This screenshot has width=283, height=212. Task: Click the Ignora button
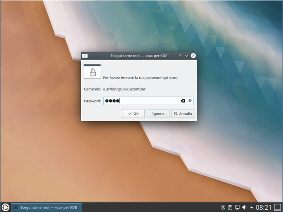(158, 114)
